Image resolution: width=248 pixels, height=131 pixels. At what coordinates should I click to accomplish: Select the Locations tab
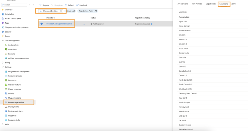224,4
